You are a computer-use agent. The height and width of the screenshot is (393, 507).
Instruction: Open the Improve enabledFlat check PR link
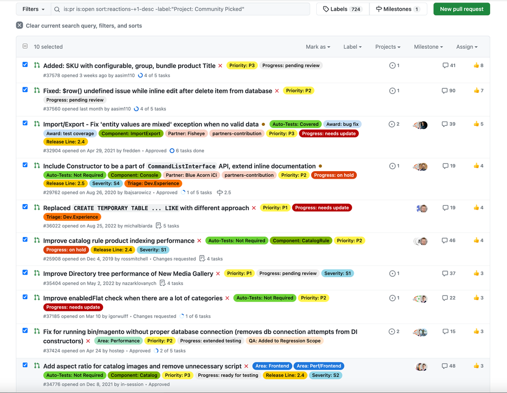133,298
